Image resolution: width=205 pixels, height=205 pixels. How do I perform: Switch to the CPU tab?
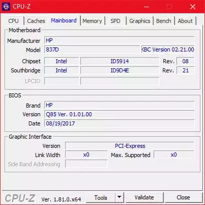[13, 21]
